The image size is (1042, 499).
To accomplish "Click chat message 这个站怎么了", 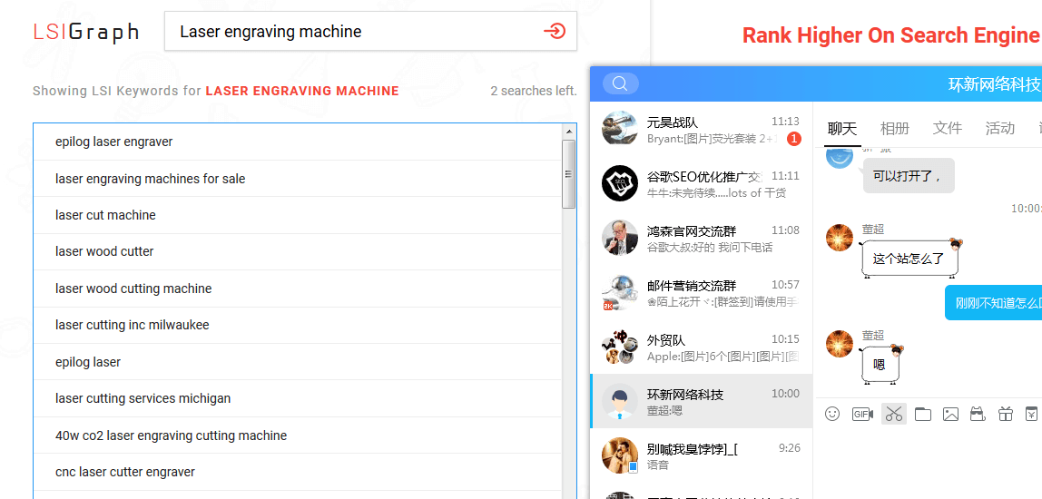I will pos(909,259).
